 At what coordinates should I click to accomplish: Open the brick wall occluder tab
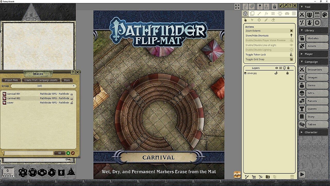coord(273,14)
